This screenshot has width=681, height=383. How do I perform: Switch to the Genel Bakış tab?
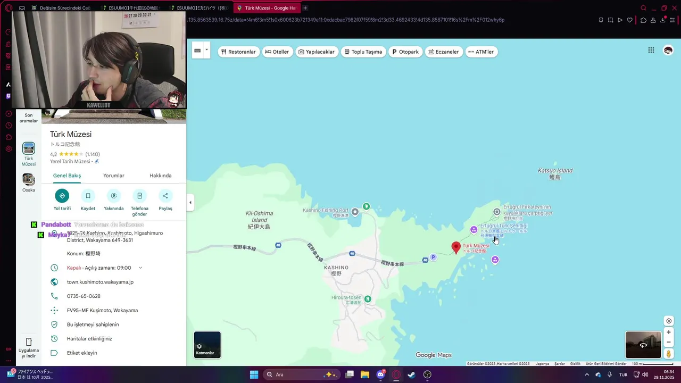click(x=67, y=176)
